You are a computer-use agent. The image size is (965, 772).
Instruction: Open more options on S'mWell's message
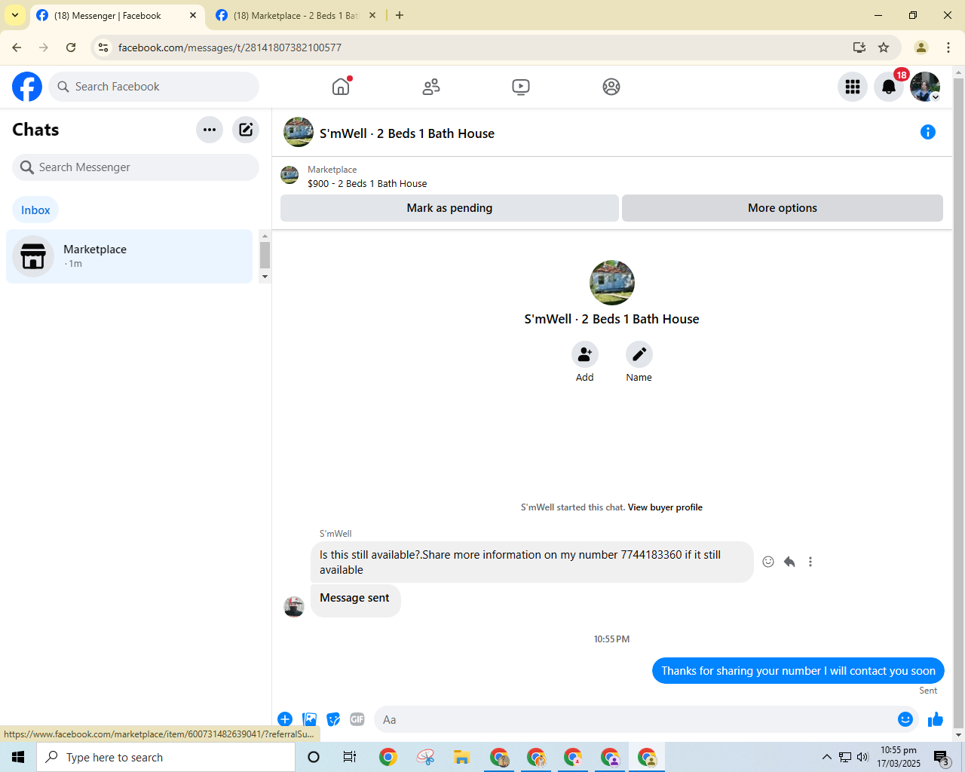(810, 562)
